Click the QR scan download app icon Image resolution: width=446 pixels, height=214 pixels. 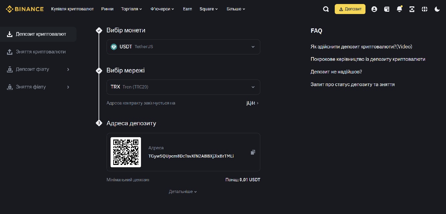click(x=412, y=9)
